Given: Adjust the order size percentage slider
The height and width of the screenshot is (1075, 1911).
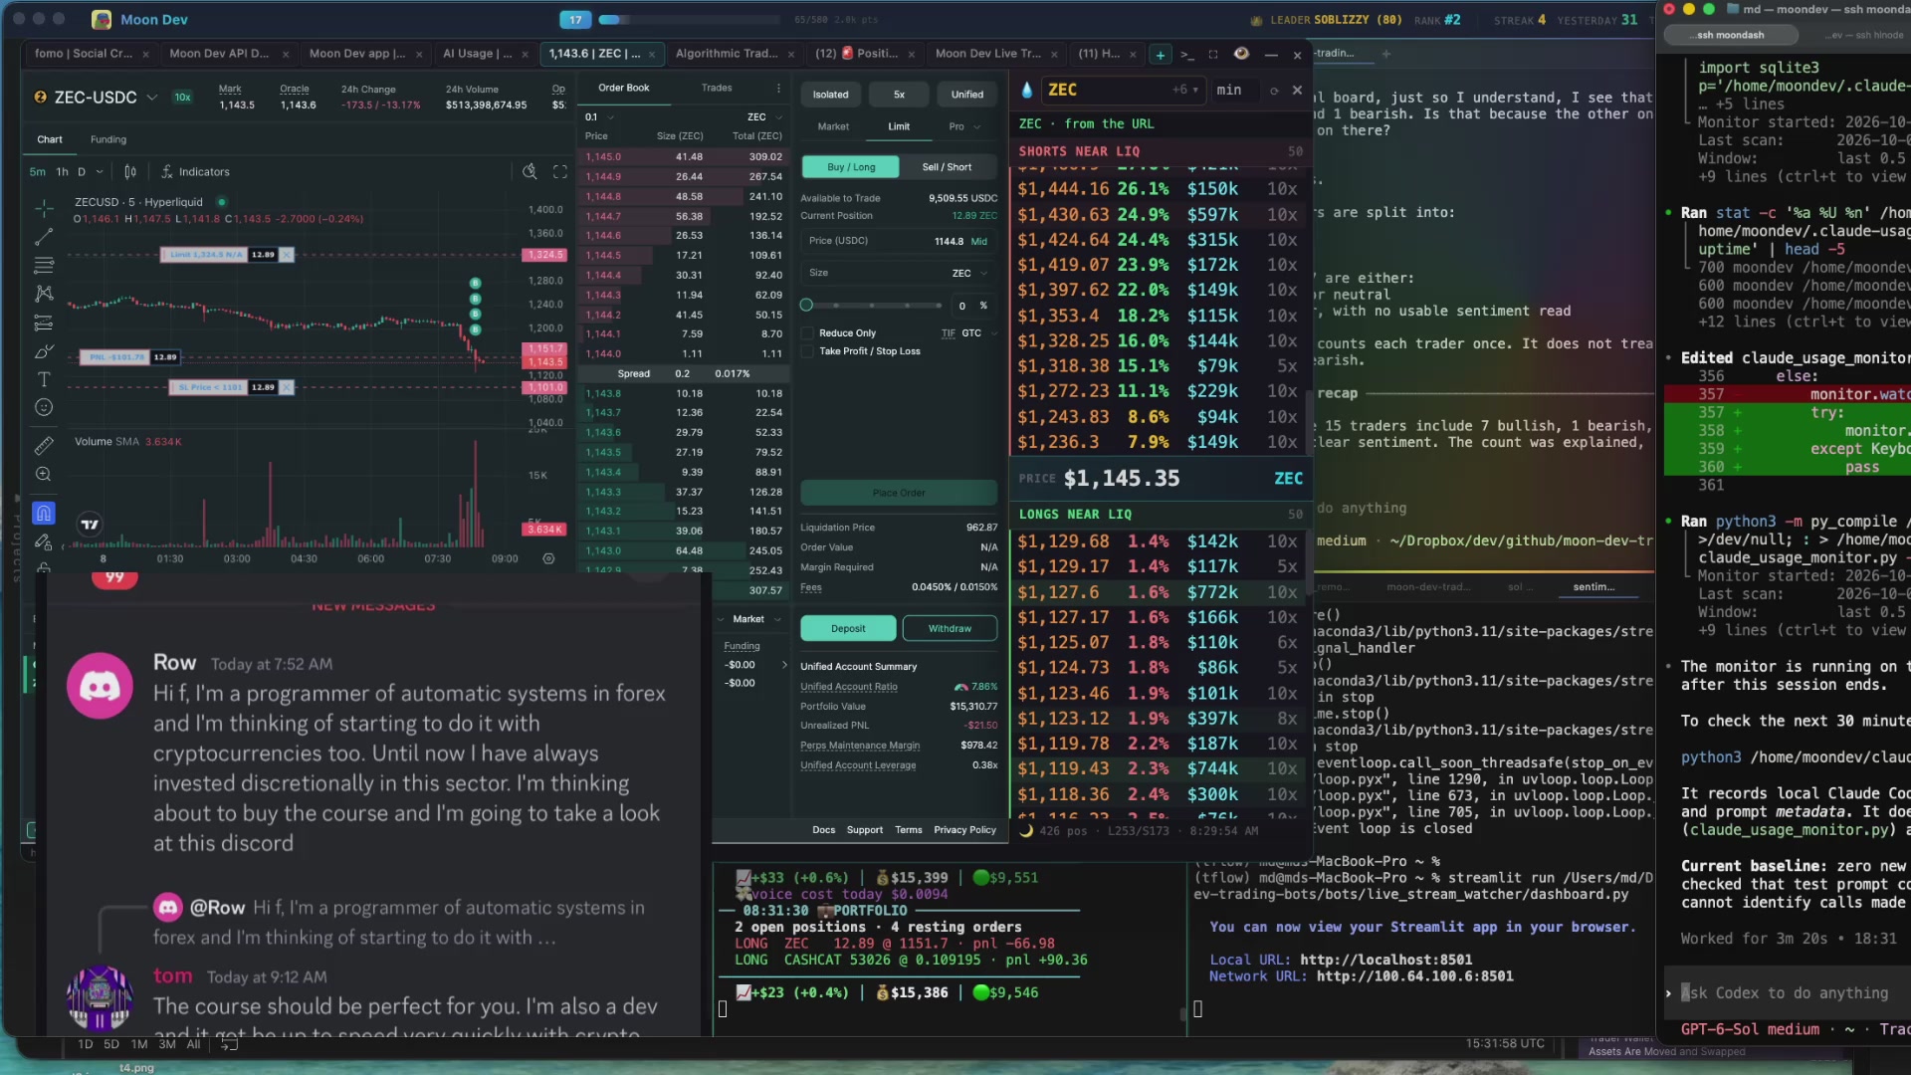Looking at the screenshot, I should pos(872,306).
